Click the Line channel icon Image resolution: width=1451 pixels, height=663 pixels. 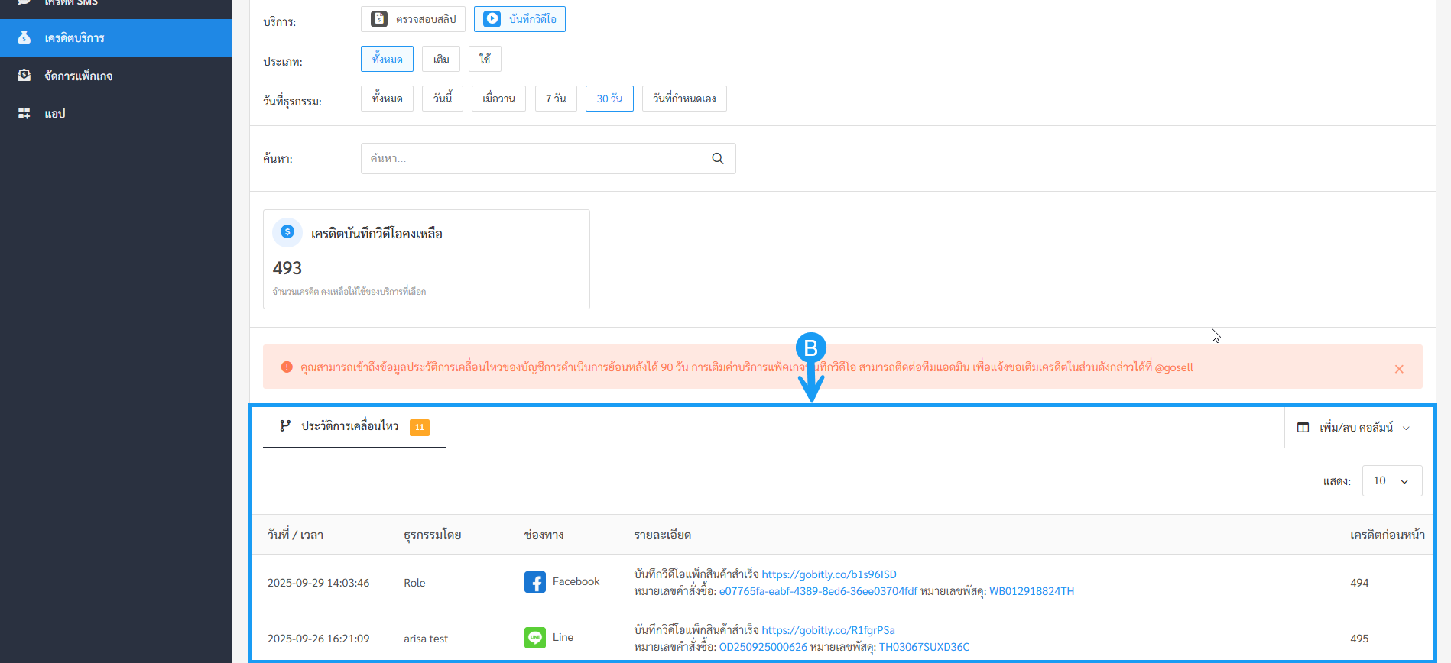(534, 638)
